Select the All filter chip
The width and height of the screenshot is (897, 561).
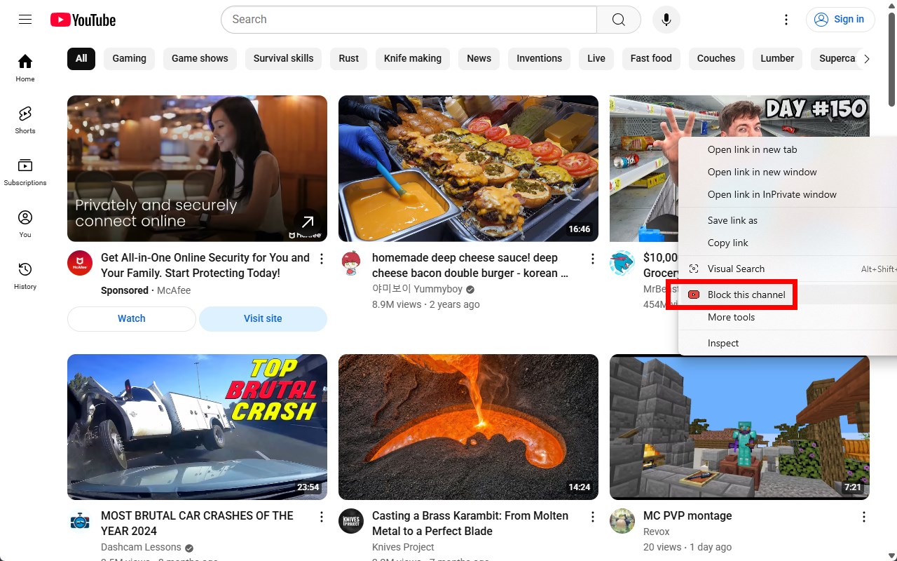click(x=81, y=58)
